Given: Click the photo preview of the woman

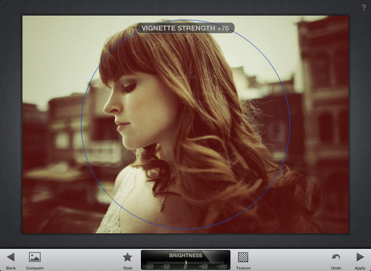Looking at the screenshot, I should coord(185,125).
